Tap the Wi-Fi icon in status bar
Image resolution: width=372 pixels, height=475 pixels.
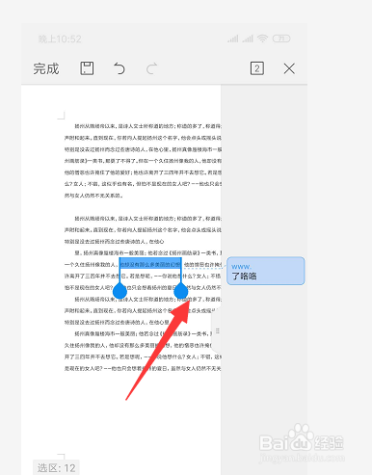click(x=262, y=39)
